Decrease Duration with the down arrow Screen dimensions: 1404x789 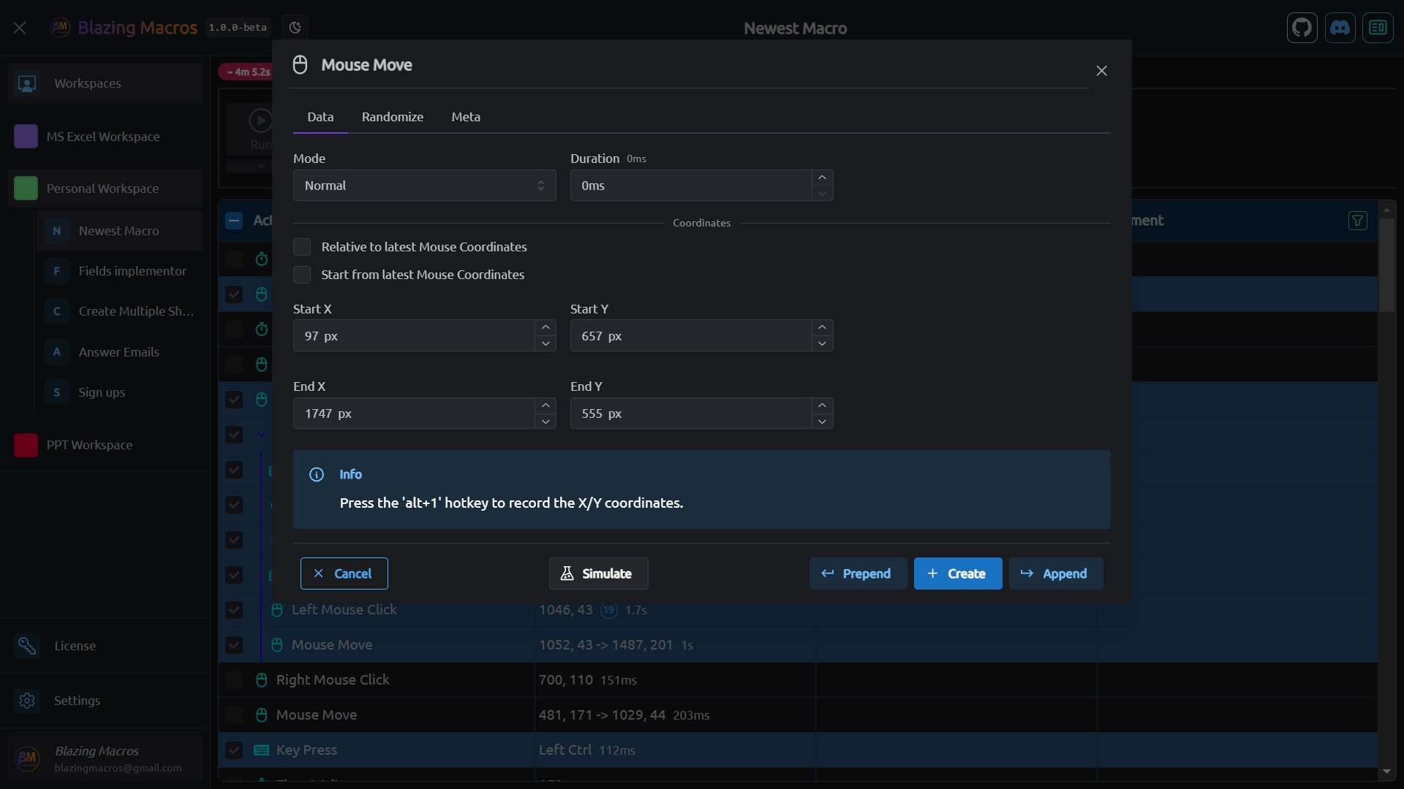(822, 194)
